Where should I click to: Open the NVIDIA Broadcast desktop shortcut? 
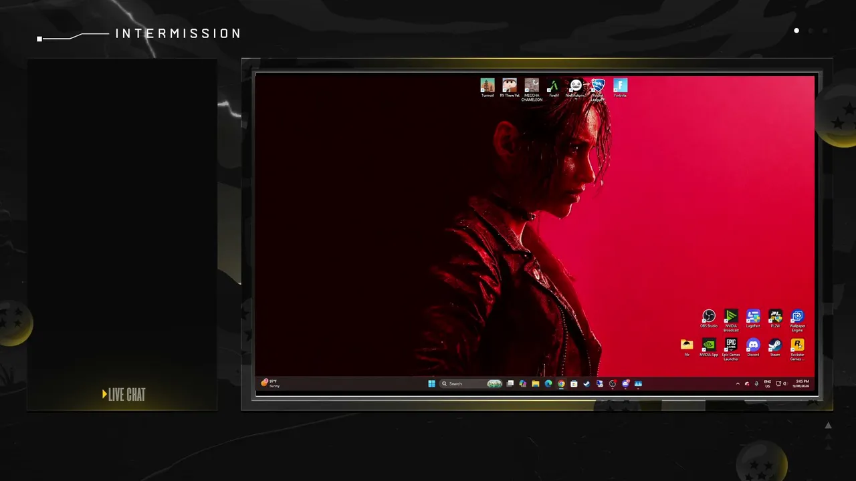pyautogui.click(x=731, y=320)
